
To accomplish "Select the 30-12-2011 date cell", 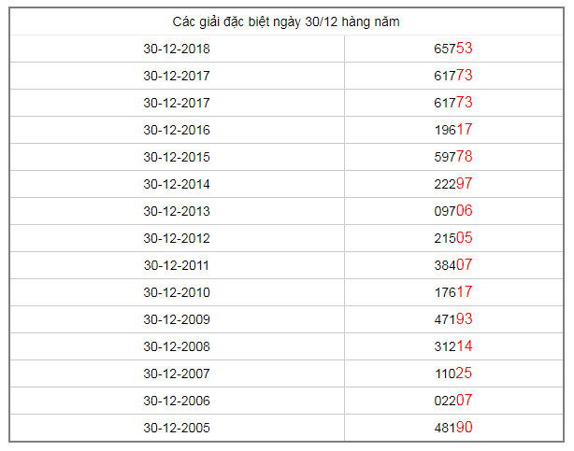I will [x=177, y=265].
